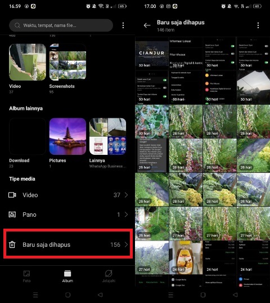Viewport: 270px width, 303px height.
Task: Open the three-dot menu beside search bar
Action: [123, 25]
